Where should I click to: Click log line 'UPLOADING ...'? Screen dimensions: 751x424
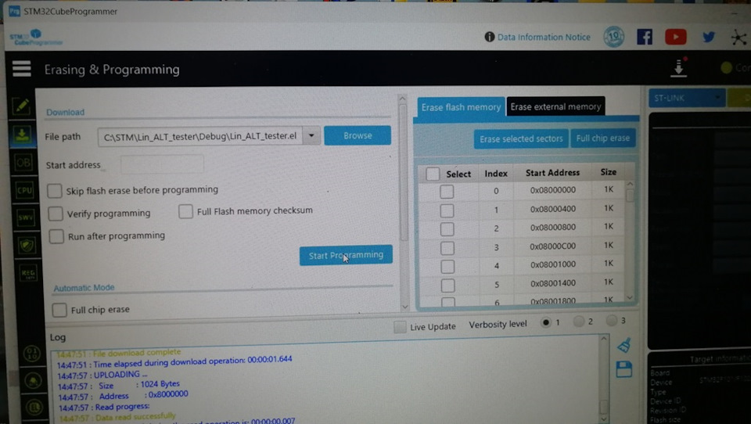pos(102,375)
